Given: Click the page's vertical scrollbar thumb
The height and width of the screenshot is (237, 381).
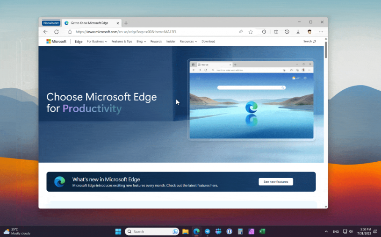Looking at the screenshot, I should pos(326,50).
